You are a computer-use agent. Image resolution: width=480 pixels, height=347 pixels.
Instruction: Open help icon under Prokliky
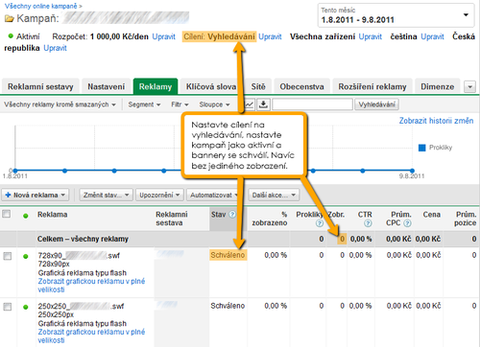[320, 223]
